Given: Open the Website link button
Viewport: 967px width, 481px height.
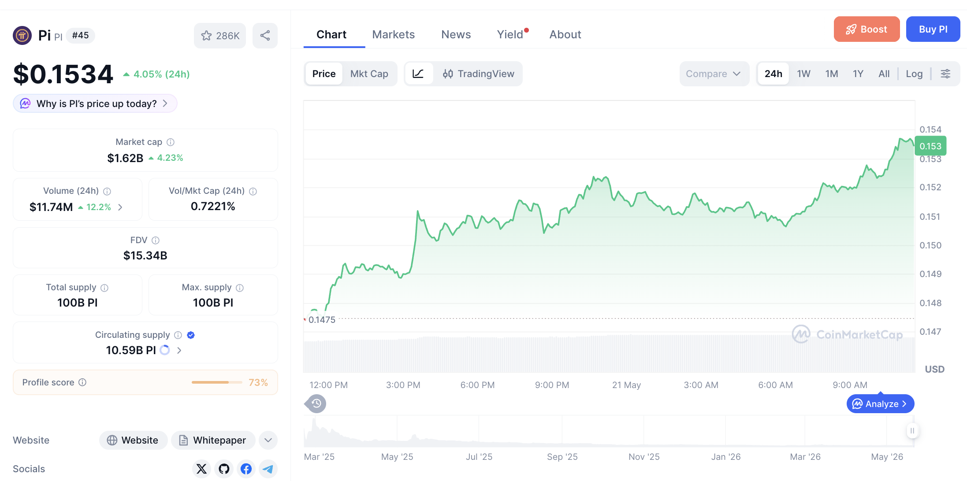Looking at the screenshot, I should pos(133,440).
